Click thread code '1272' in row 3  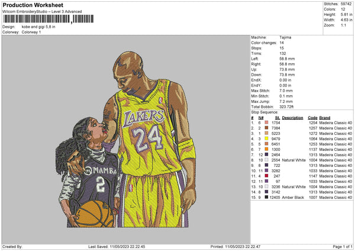[313, 133]
